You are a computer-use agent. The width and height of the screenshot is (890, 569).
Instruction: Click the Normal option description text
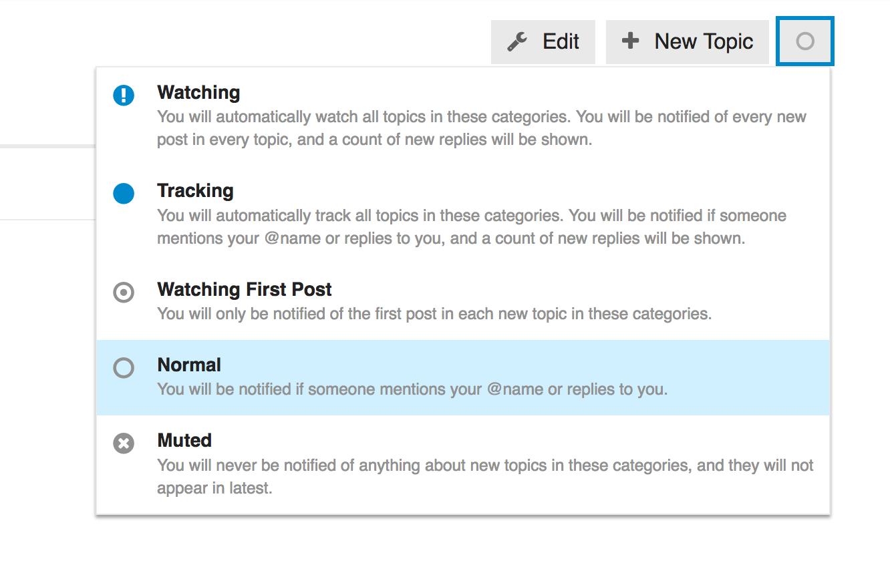tap(412, 389)
